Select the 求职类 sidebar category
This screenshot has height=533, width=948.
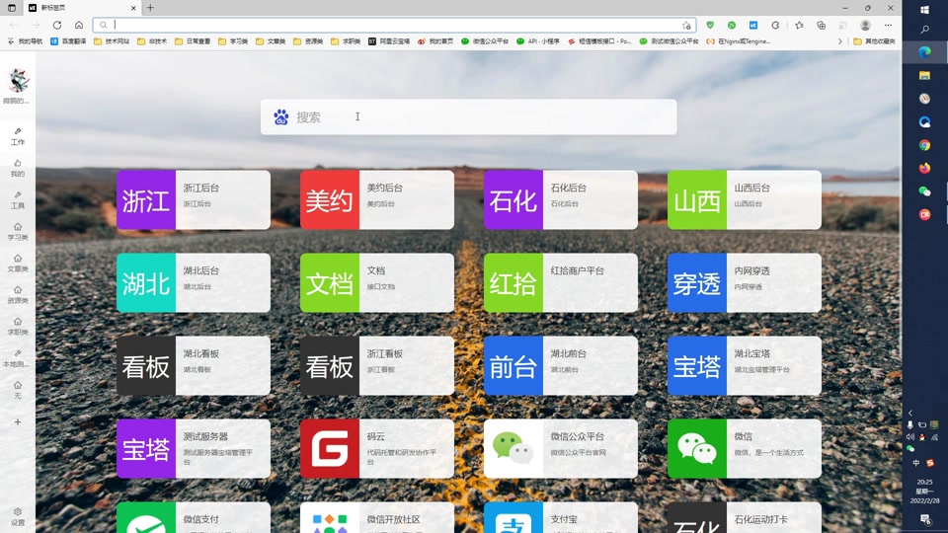click(x=18, y=327)
